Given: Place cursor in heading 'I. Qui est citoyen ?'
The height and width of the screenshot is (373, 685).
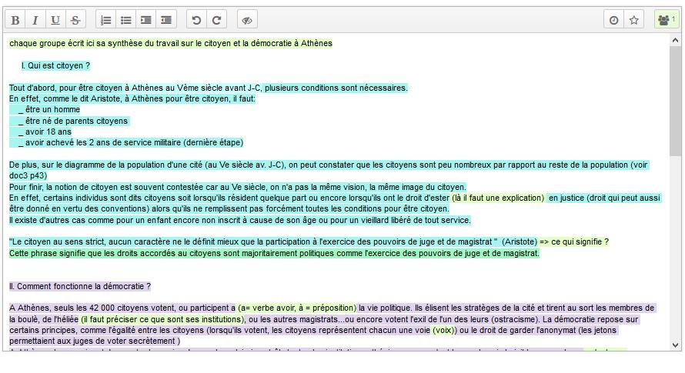Looking at the screenshot, I should tap(55, 65).
